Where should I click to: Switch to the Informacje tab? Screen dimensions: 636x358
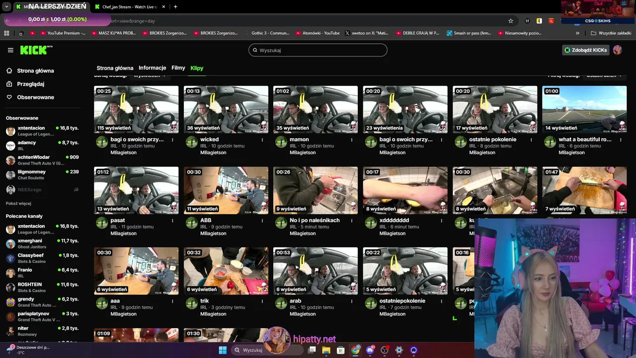(152, 68)
